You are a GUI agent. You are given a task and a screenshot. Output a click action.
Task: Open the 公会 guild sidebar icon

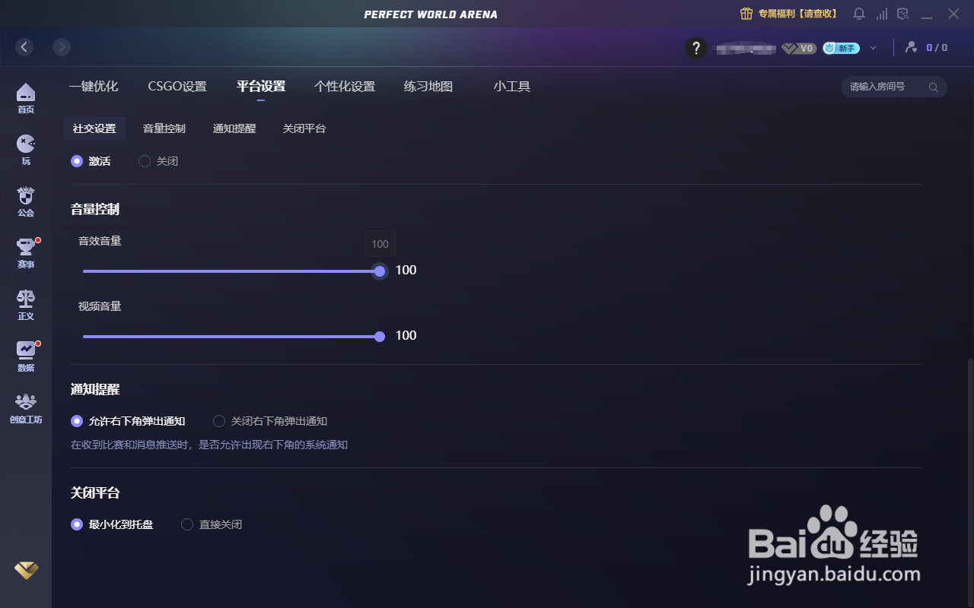click(26, 201)
